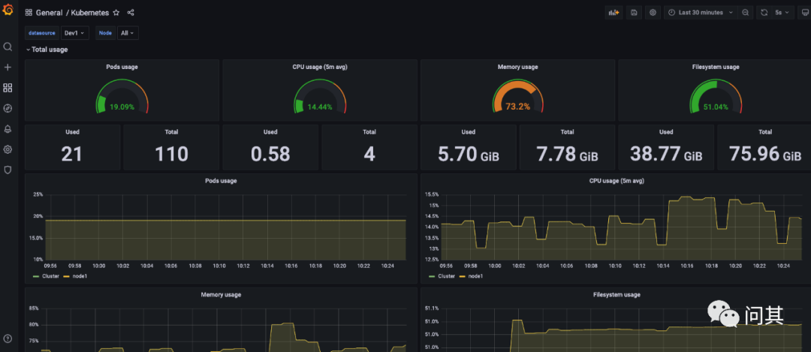Open the Node All dropdown
The image size is (811, 352).
(128, 33)
